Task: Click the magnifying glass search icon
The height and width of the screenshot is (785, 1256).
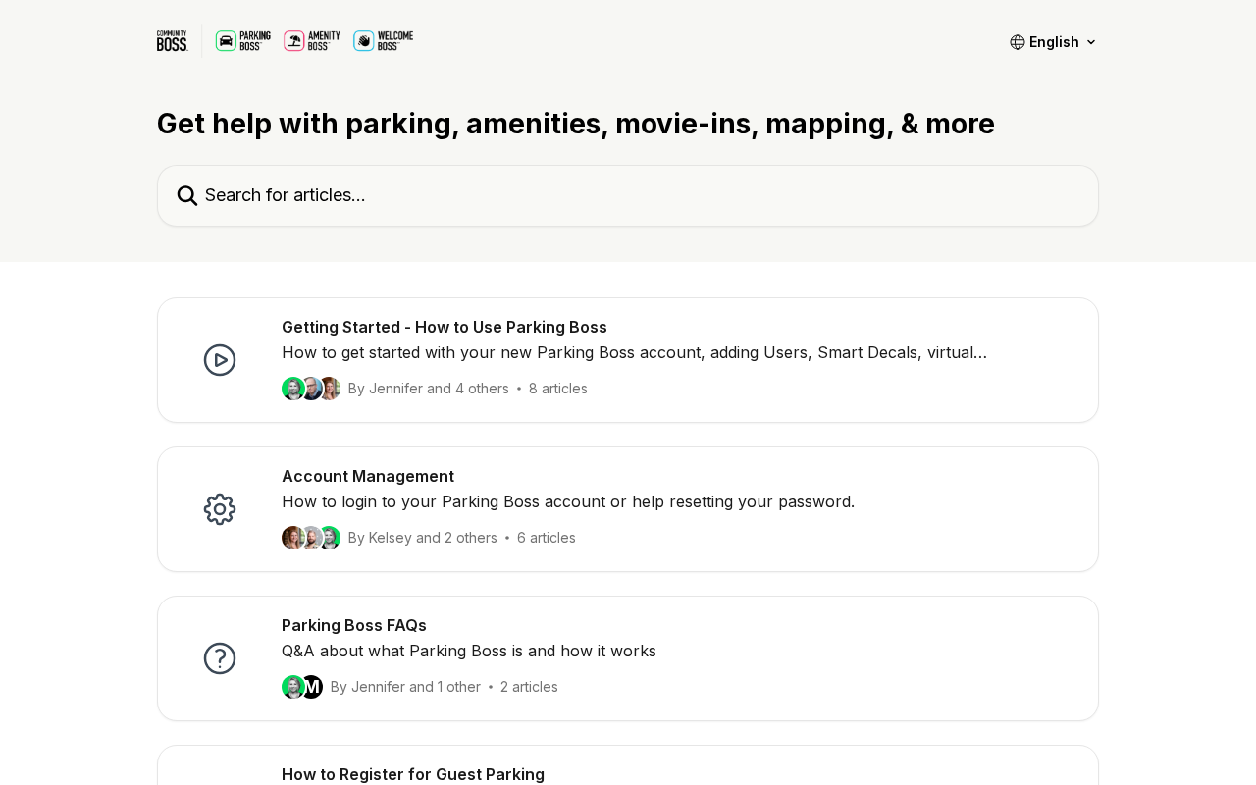Action: (x=187, y=195)
